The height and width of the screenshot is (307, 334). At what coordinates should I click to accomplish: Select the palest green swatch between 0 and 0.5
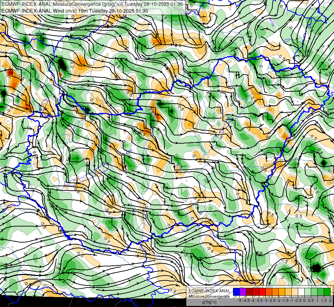(x=308, y=292)
